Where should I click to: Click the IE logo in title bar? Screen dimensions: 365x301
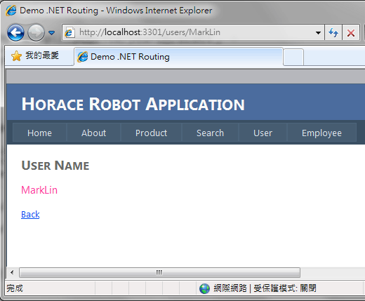click(11, 11)
